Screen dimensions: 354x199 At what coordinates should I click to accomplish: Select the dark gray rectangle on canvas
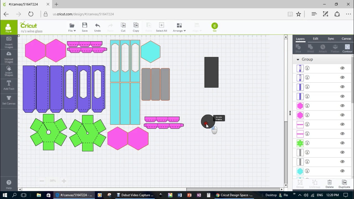click(x=211, y=72)
